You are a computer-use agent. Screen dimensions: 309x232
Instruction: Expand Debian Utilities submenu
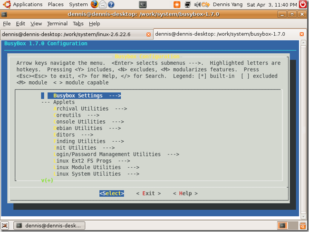pos(87,128)
